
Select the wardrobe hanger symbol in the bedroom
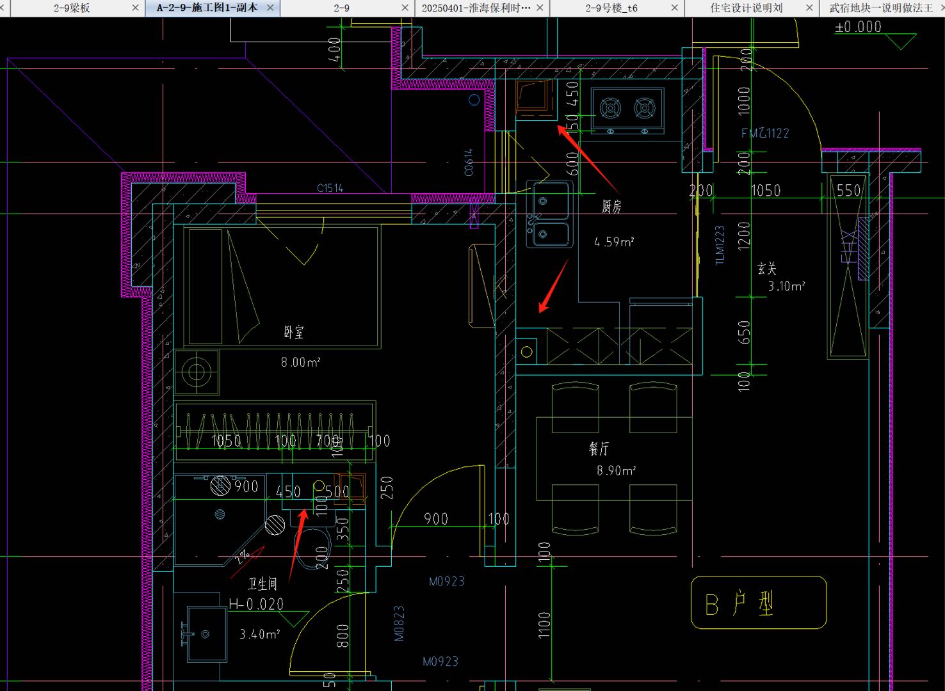(274, 431)
